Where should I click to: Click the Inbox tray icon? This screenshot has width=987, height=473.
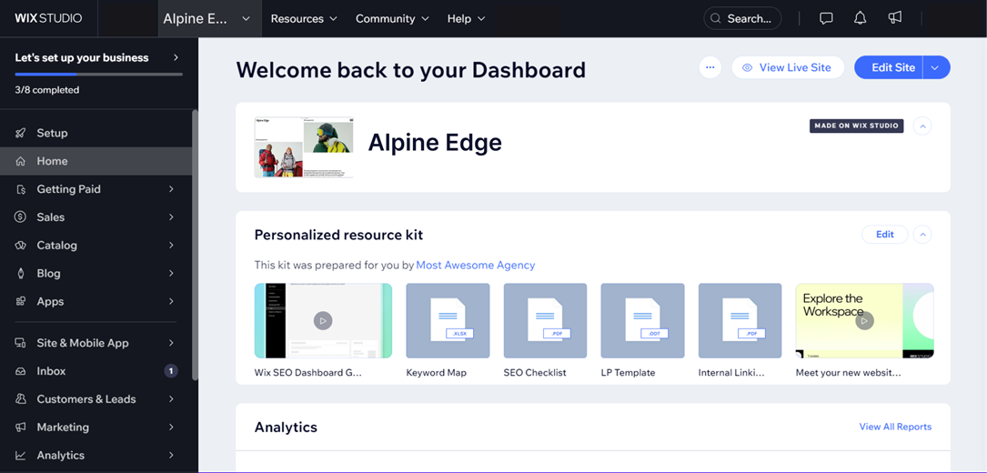click(x=20, y=371)
